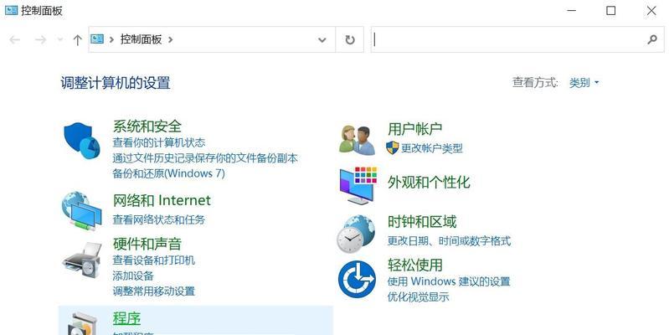Go back to the previous page

(x=14, y=40)
